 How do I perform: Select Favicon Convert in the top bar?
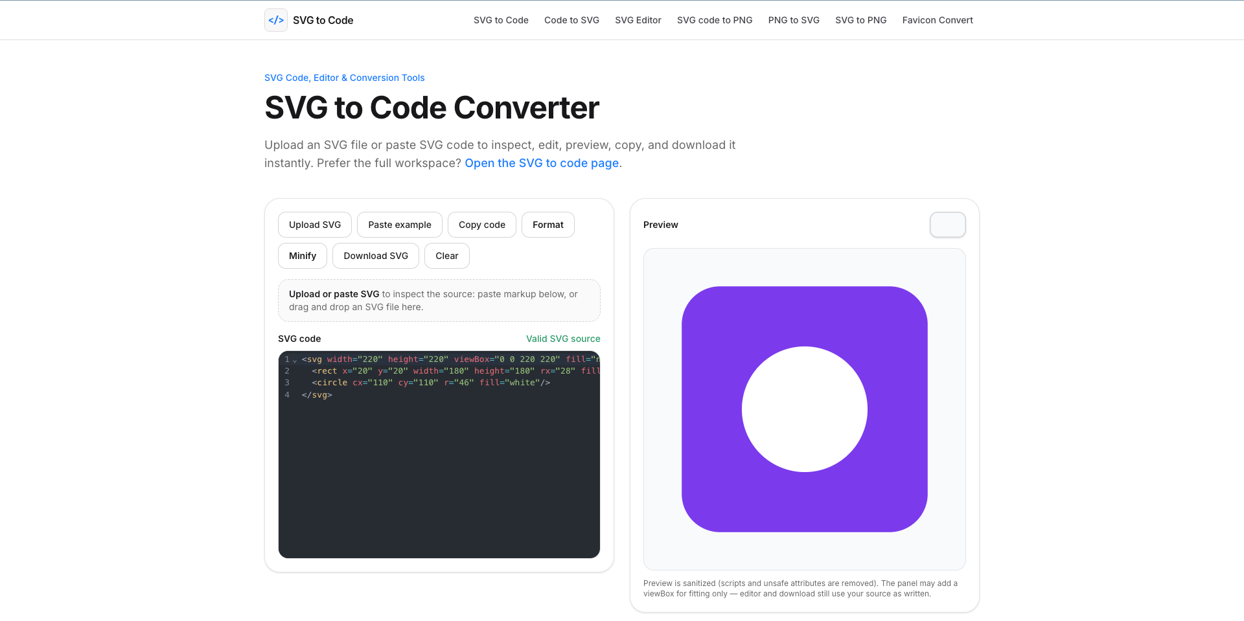[x=938, y=20]
